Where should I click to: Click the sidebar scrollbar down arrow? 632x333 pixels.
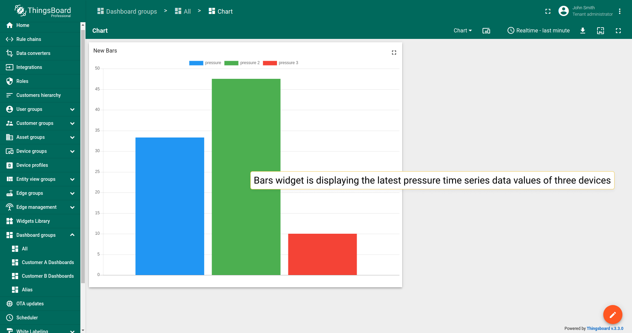(83, 330)
